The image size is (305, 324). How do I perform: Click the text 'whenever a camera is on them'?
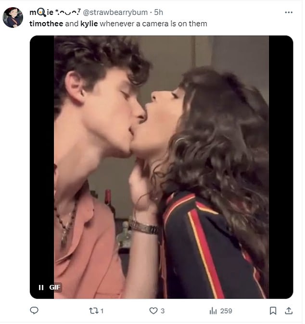(153, 23)
